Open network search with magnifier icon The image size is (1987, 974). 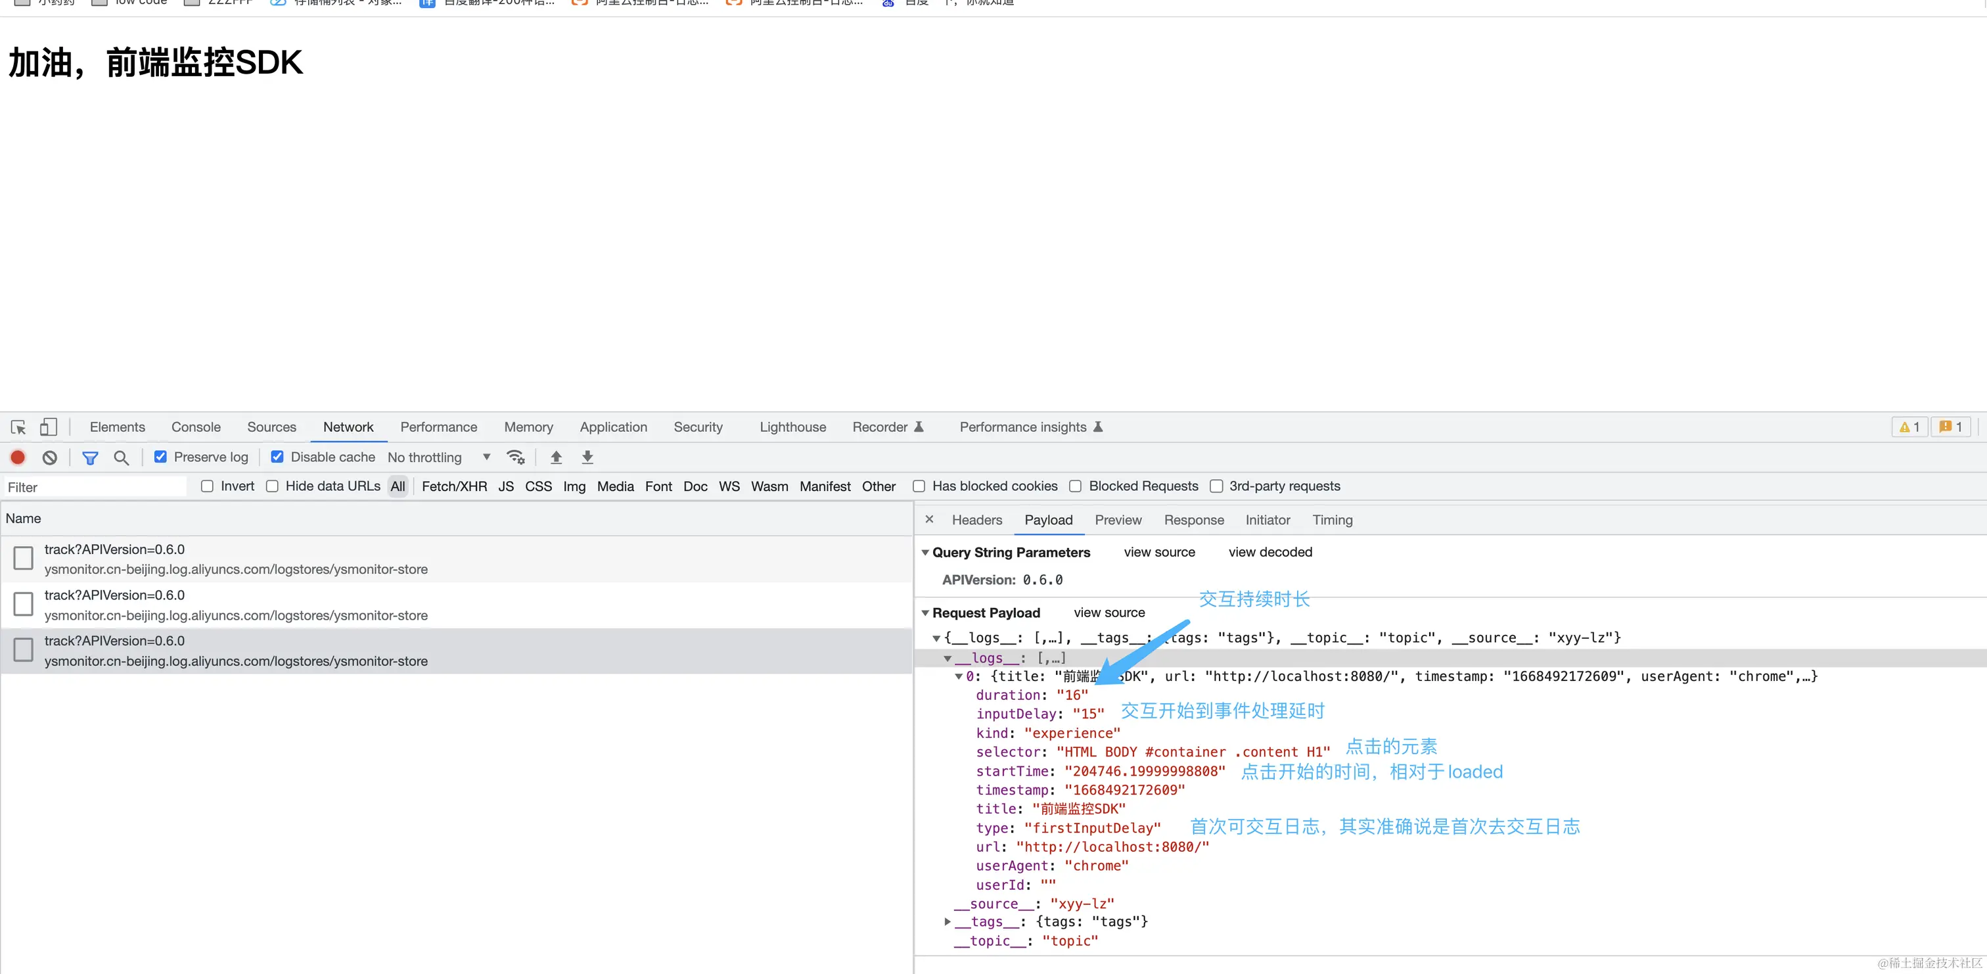click(121, 457)
